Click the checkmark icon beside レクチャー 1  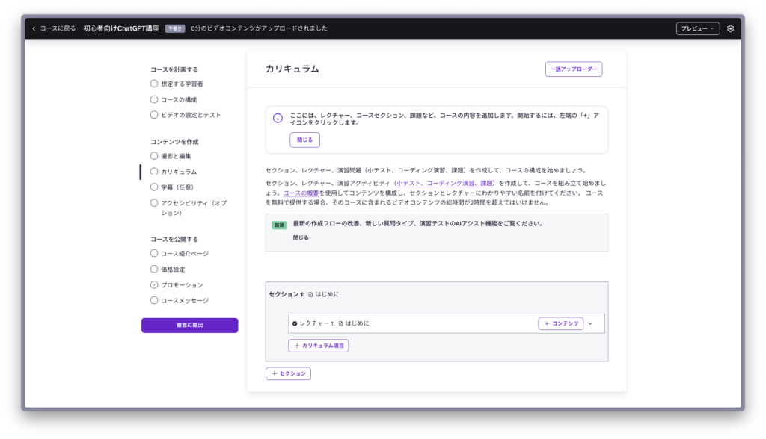[295, 323]
